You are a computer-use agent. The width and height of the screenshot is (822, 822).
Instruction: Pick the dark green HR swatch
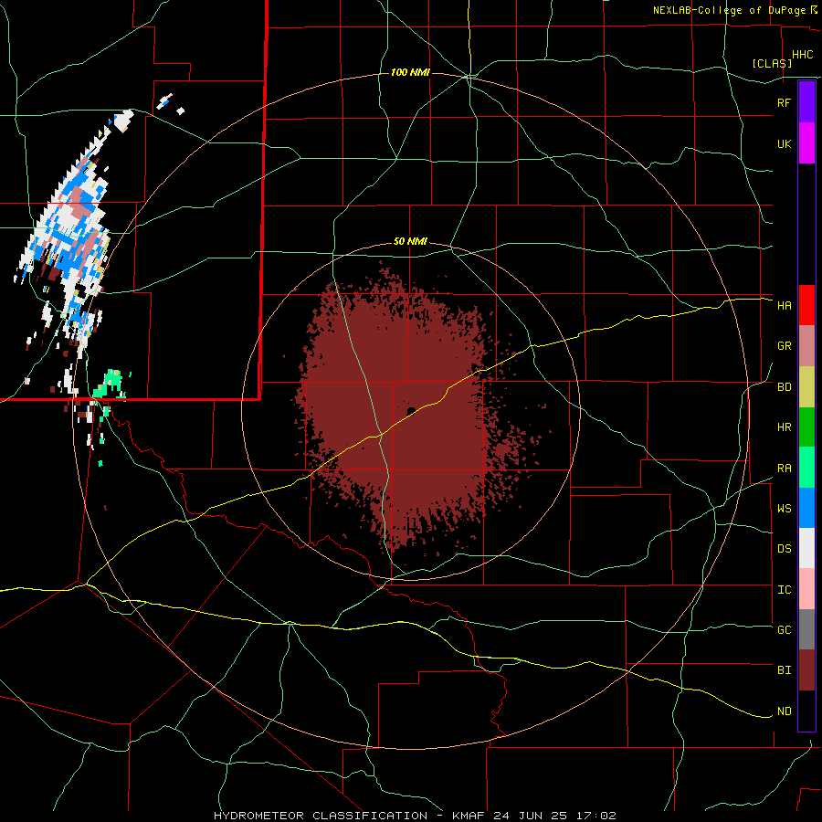(806, 427)
